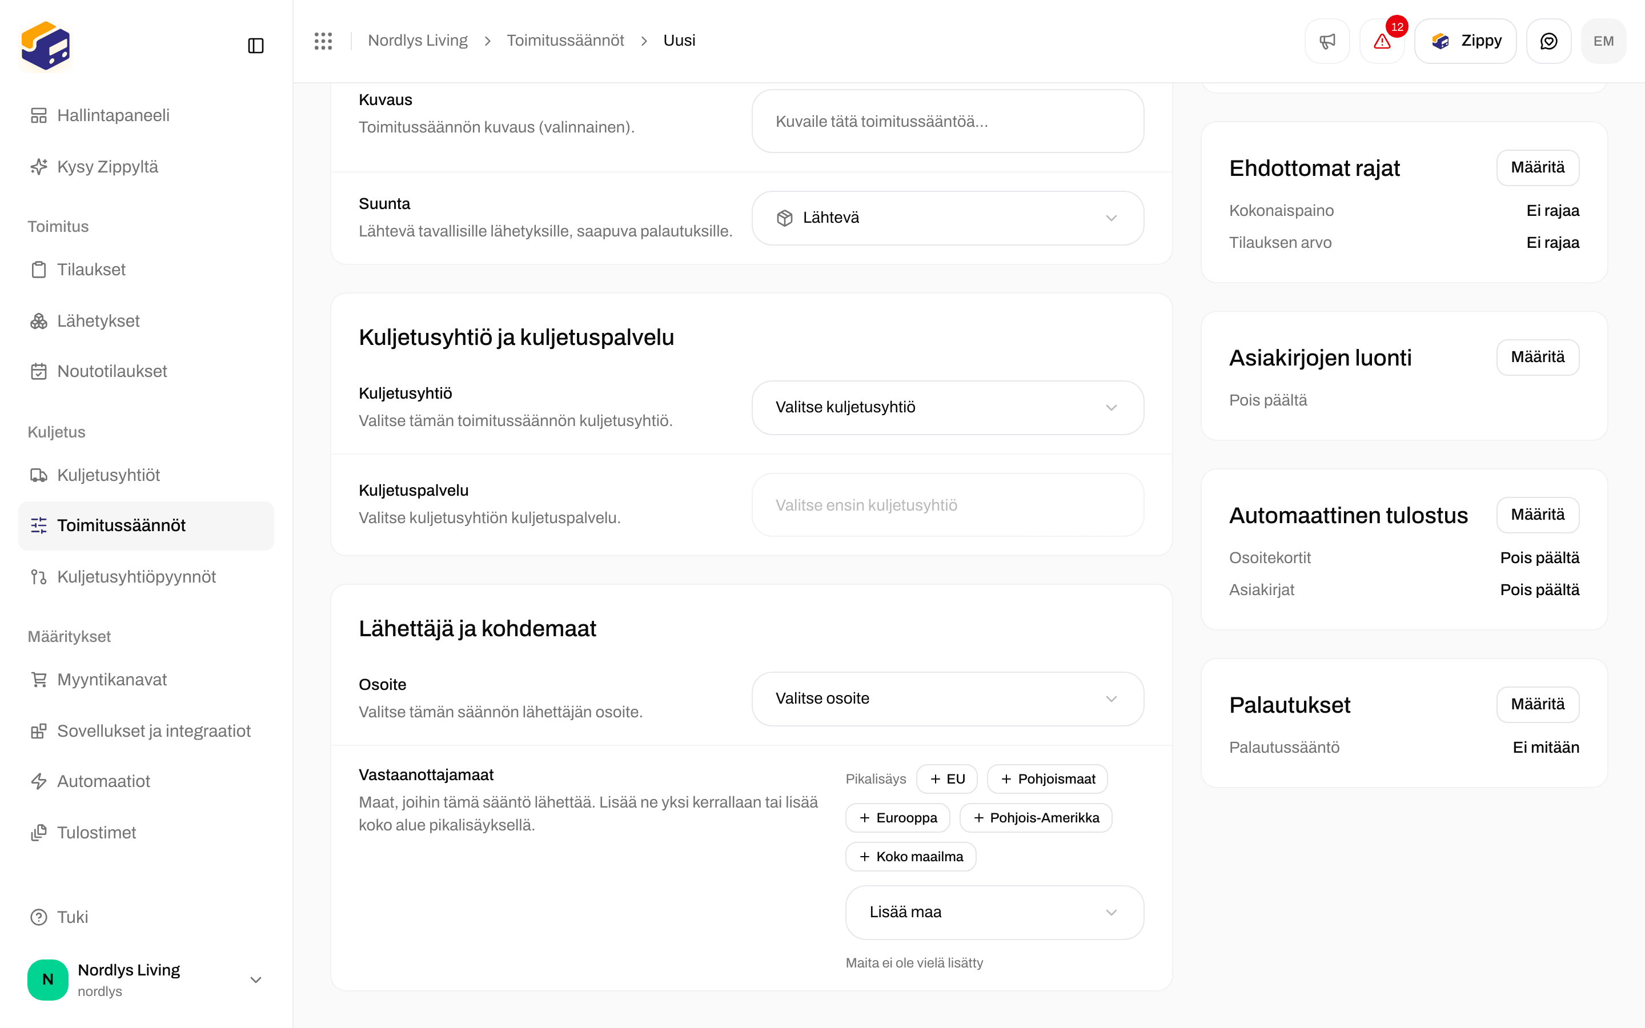
Task: Quick-add Pohjois-Amerikka countries
Action: point(1036,818)
